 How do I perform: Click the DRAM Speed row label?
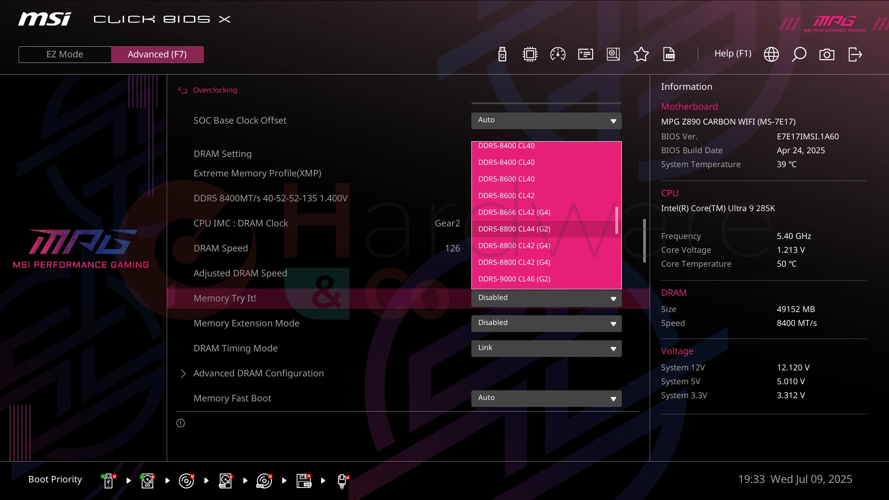pos(220,249)
